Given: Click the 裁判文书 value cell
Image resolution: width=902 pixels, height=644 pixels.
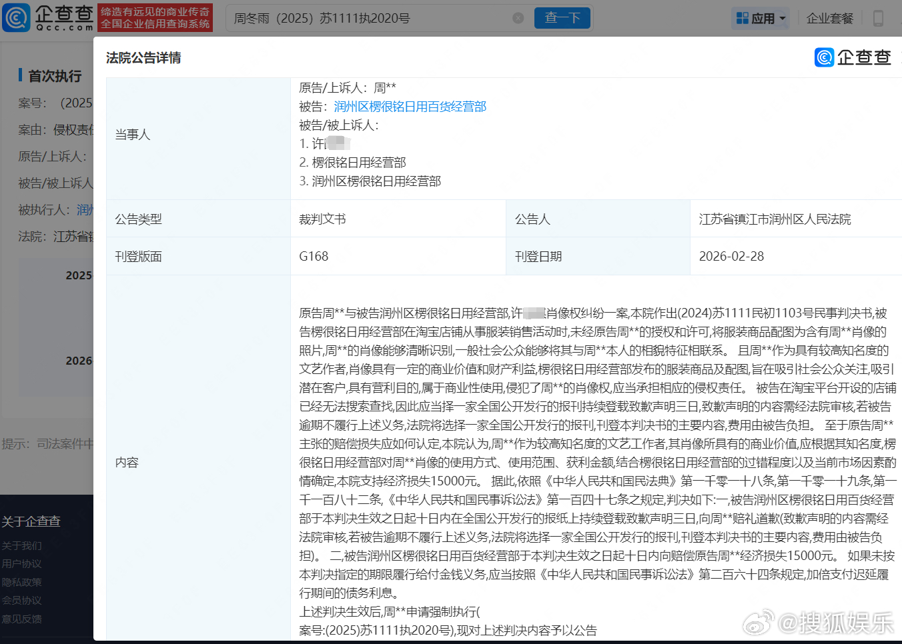Looking at the screenshot, I should 398,219.
